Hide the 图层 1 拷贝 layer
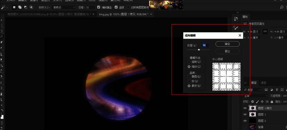 245,108
